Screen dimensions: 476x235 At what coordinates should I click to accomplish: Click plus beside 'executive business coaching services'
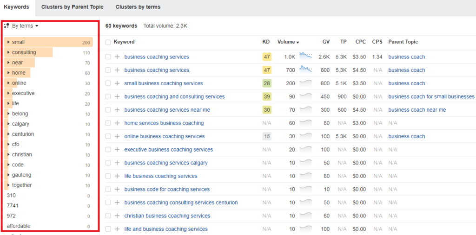[x=117, y=150]
